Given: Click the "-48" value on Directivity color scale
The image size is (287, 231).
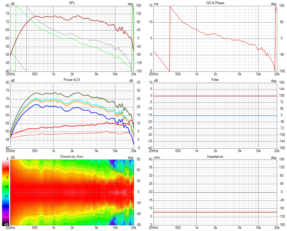Looking at the screenshot, I should [6, 224].
